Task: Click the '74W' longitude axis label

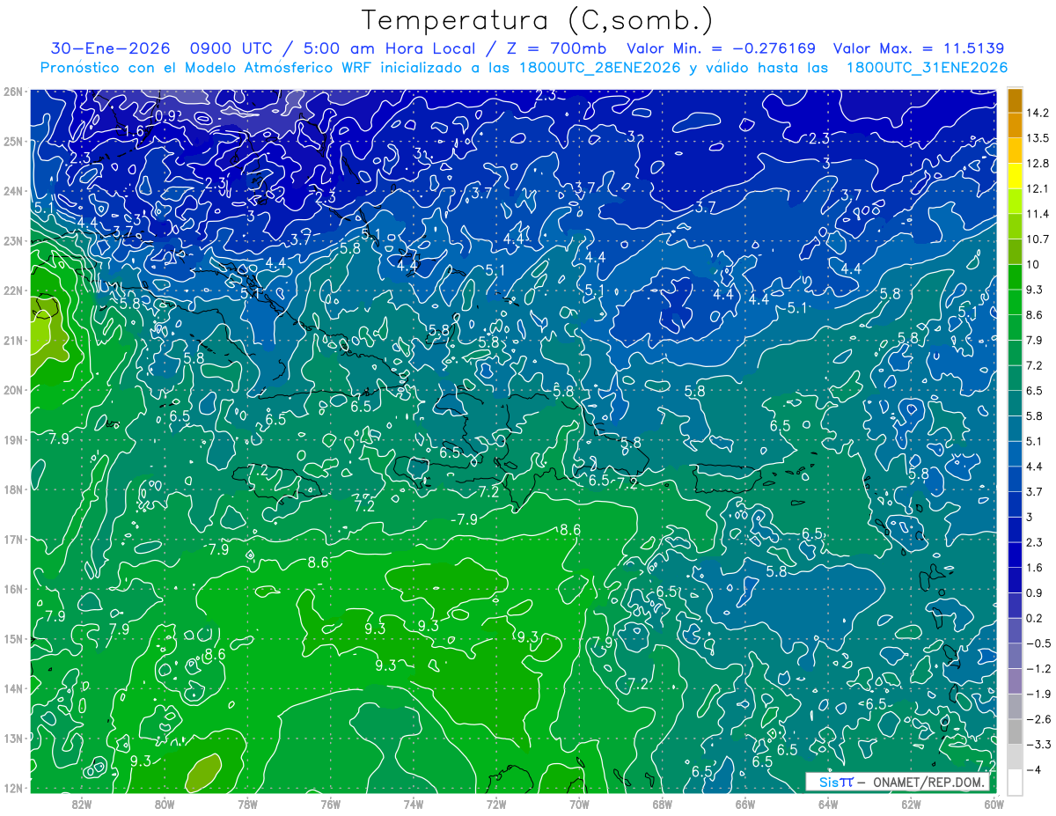Action: pyautogui.click(x=413, y=805)
